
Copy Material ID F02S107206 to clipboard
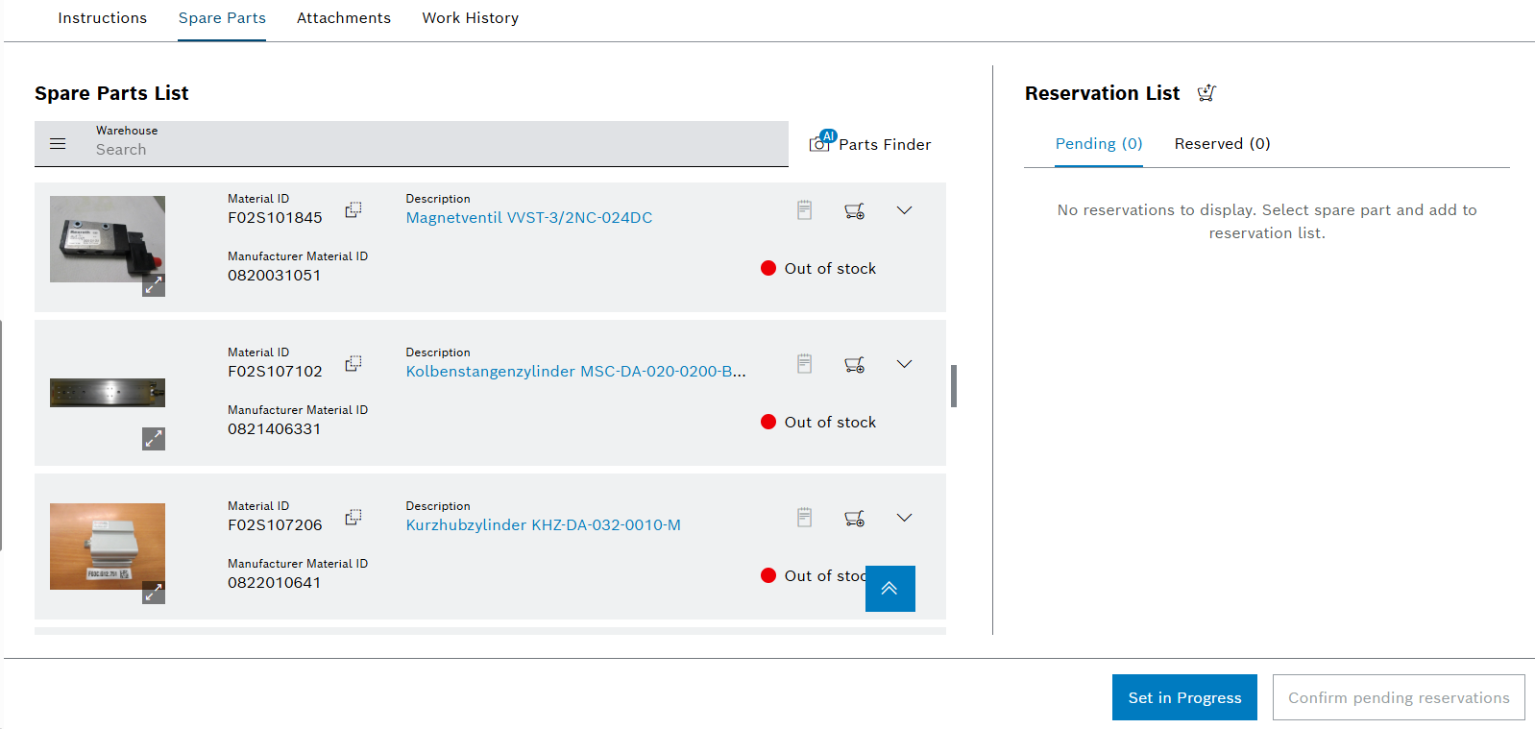point(353,517)
